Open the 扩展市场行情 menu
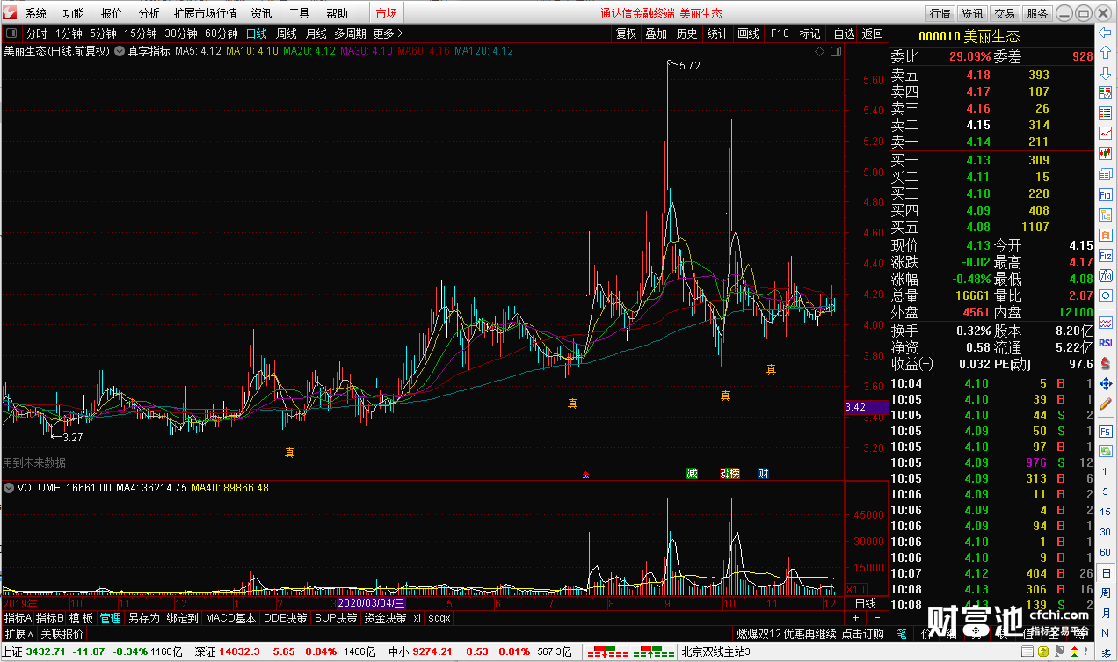The height and width of the screenshot is (662, 1118). click(205, 13)
